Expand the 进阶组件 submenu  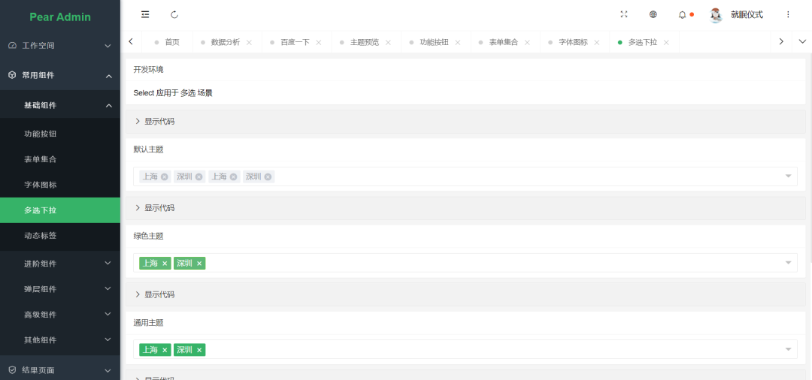point(60,264)
